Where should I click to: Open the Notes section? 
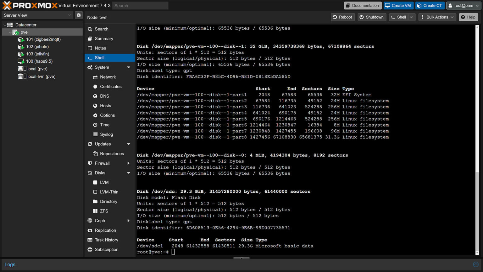coord(101,48)
